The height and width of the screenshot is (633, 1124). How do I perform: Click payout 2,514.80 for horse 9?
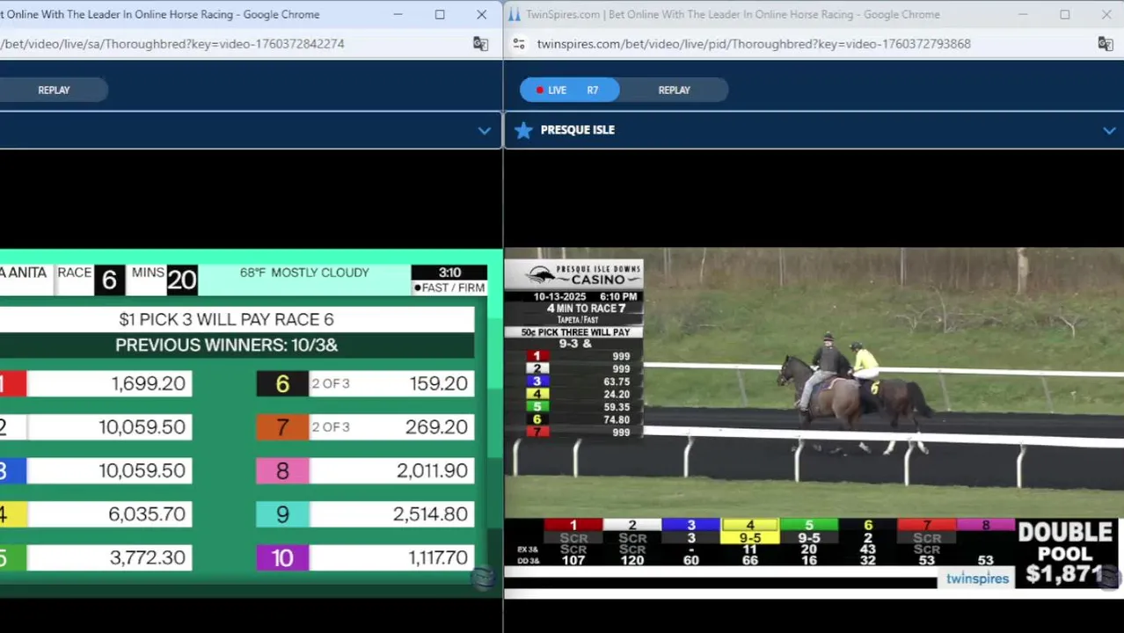coord(430,514)
